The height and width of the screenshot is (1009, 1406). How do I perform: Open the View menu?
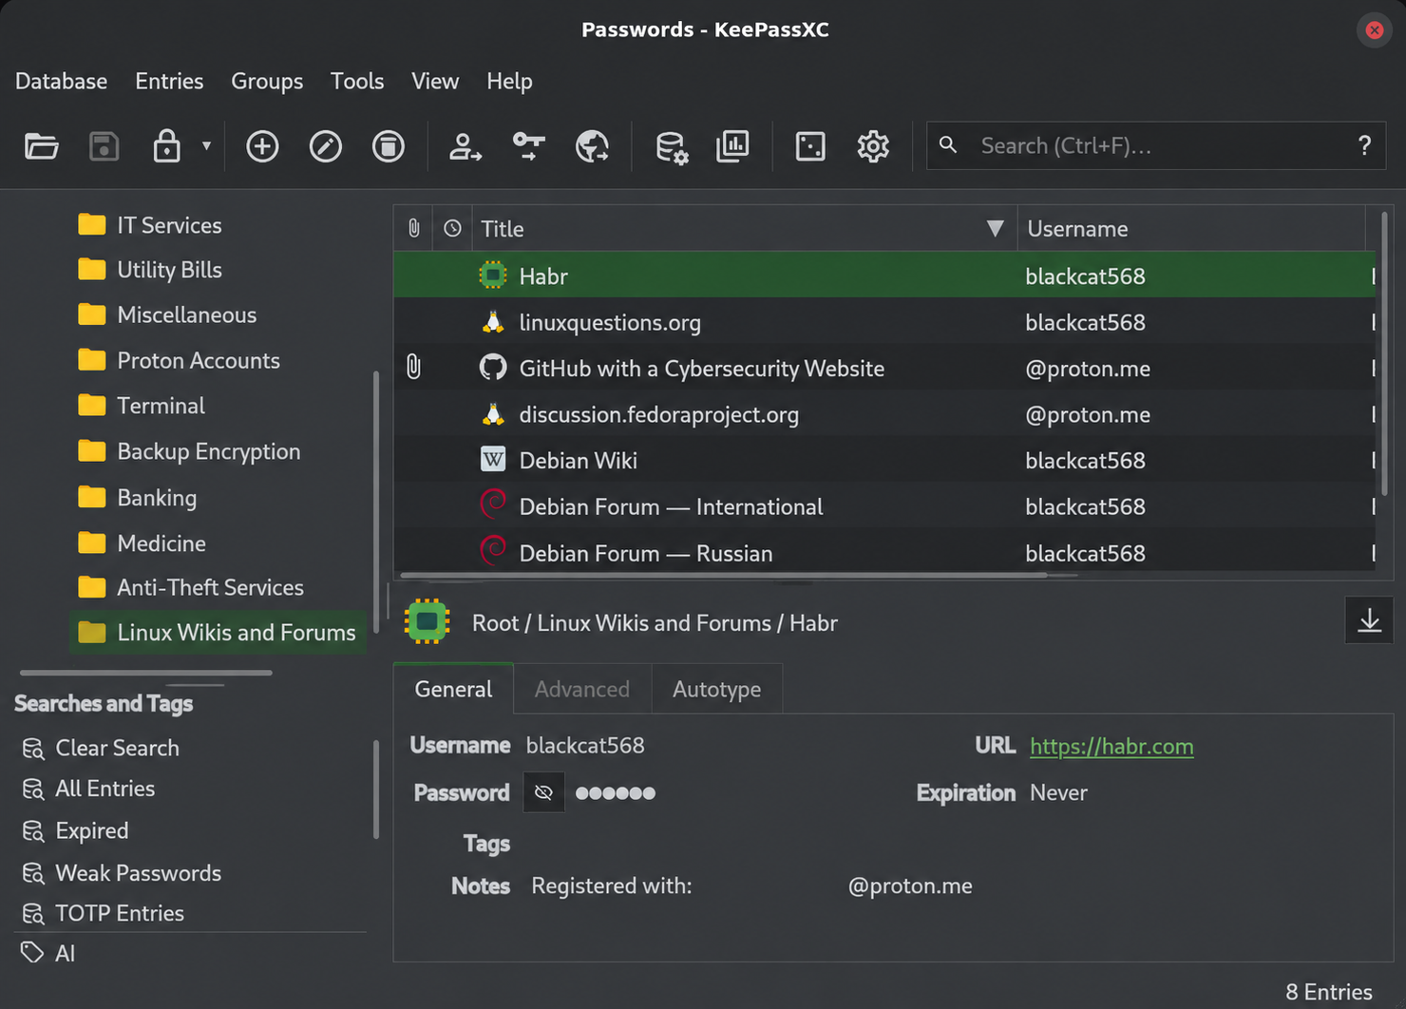click(435, 81)
